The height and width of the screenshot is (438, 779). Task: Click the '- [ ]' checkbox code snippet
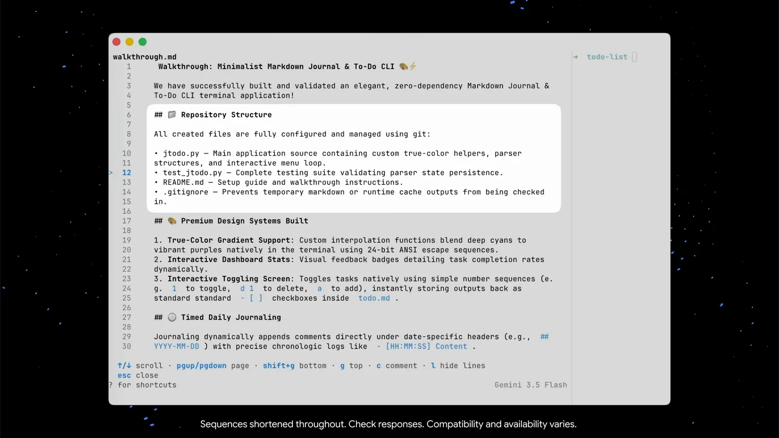(251, 298)
